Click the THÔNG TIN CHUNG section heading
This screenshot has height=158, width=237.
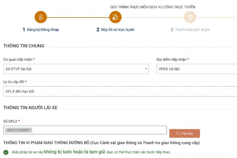pyautogui.click(x=24, y=46)
